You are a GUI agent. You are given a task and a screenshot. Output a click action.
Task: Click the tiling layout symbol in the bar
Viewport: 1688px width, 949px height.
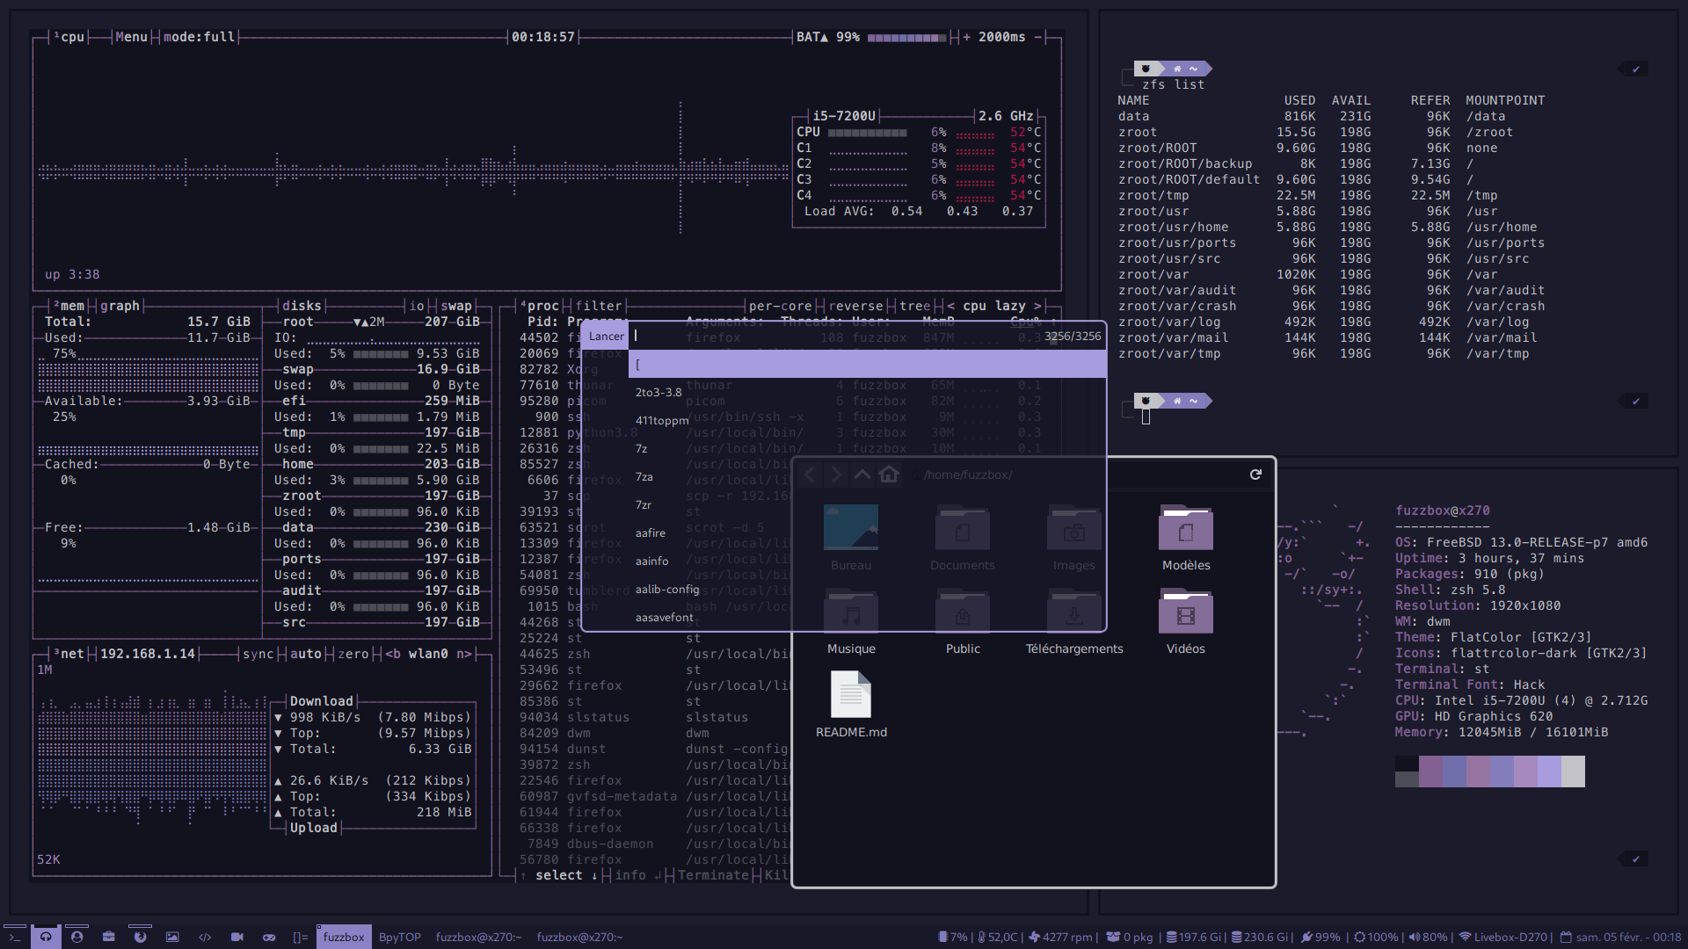coord(300,937)
